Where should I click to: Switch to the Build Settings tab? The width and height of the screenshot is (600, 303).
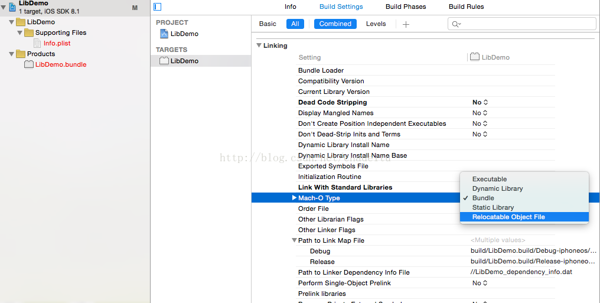(x=341, y=6)
